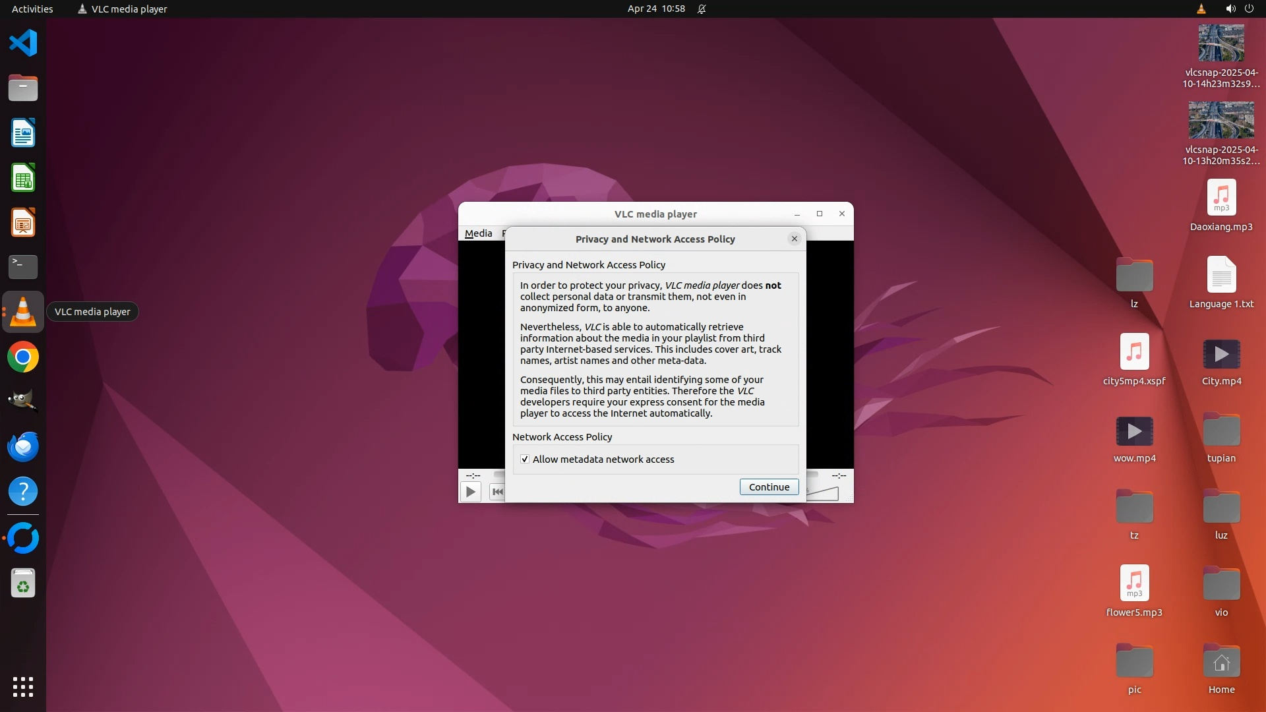The width and height of the screenshot is (1266, 712).
Task: Open Thunderbird mail from dock
Action: pos(23,446)
